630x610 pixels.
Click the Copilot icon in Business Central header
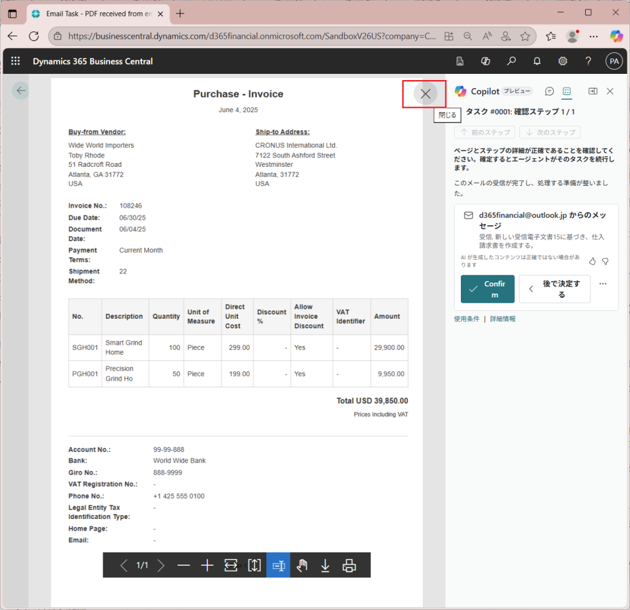[x=485, y=61]
